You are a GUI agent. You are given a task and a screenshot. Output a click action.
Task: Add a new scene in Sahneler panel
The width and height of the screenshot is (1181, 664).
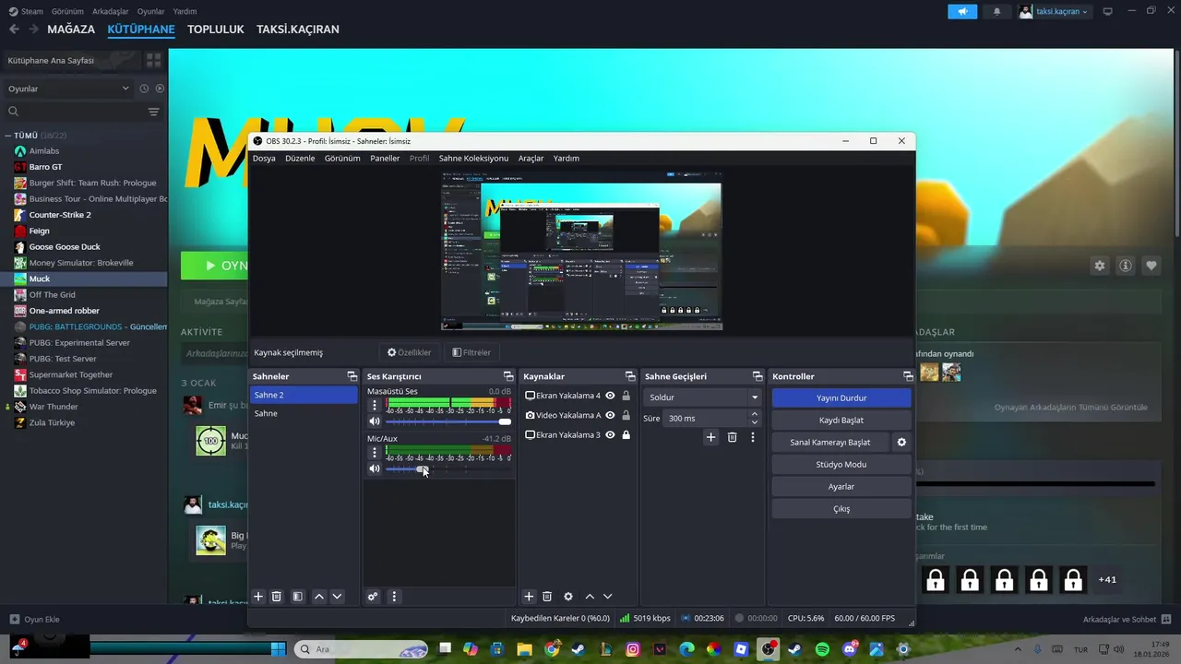point(258,597)
